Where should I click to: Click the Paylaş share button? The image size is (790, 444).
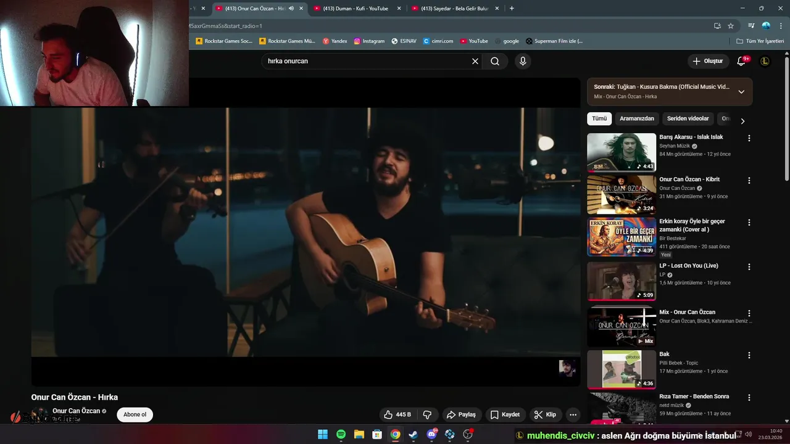click(461, 414)
